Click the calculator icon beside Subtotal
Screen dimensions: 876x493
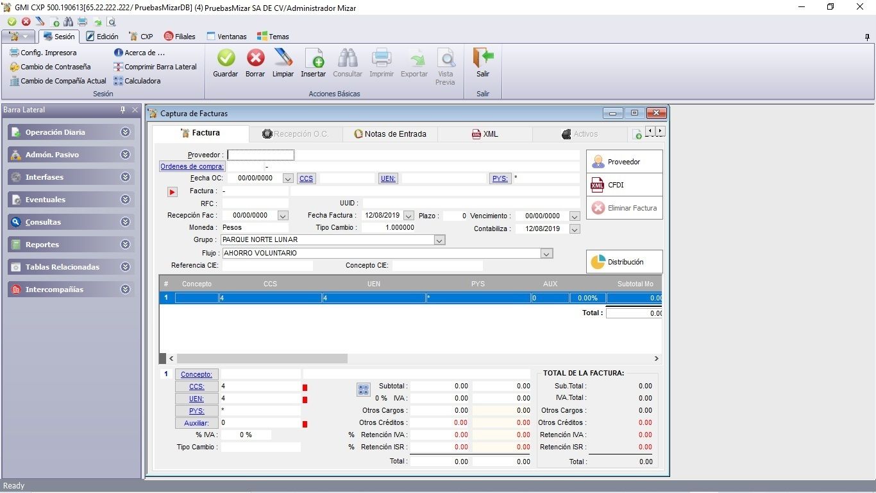pos(363,389)
